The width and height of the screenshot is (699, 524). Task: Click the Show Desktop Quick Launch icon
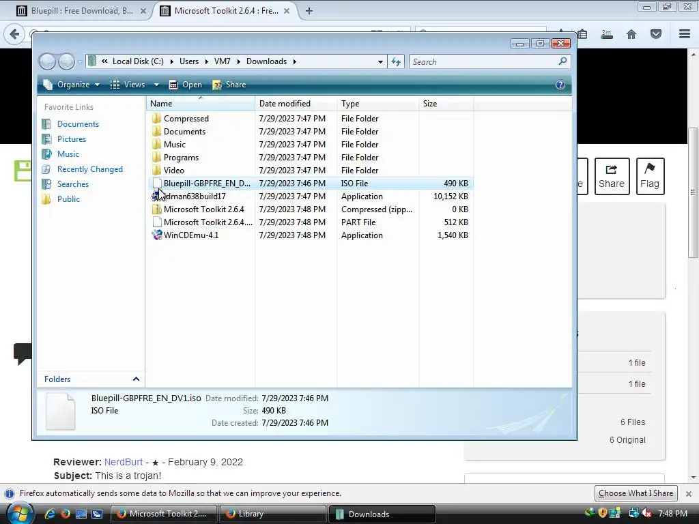pyautogui.click(x=81, y=514)
